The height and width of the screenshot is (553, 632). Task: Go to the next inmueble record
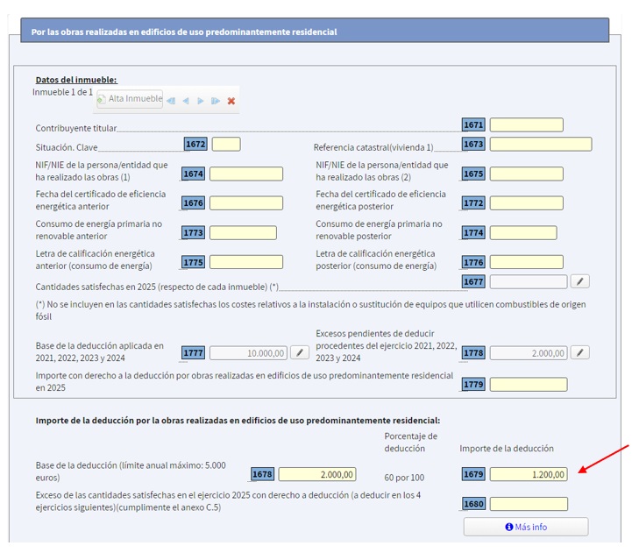[201, 101]
